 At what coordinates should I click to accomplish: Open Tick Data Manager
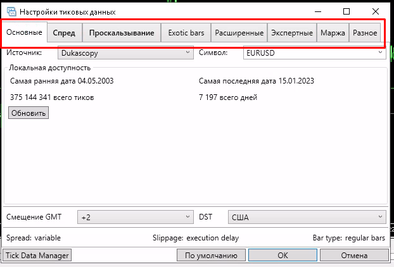37,255
